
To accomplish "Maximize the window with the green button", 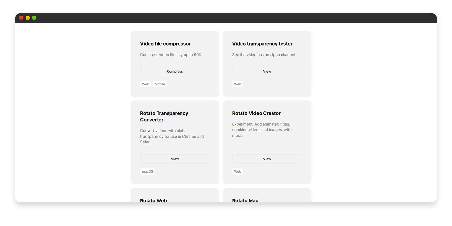I will [x=34, y=18].
